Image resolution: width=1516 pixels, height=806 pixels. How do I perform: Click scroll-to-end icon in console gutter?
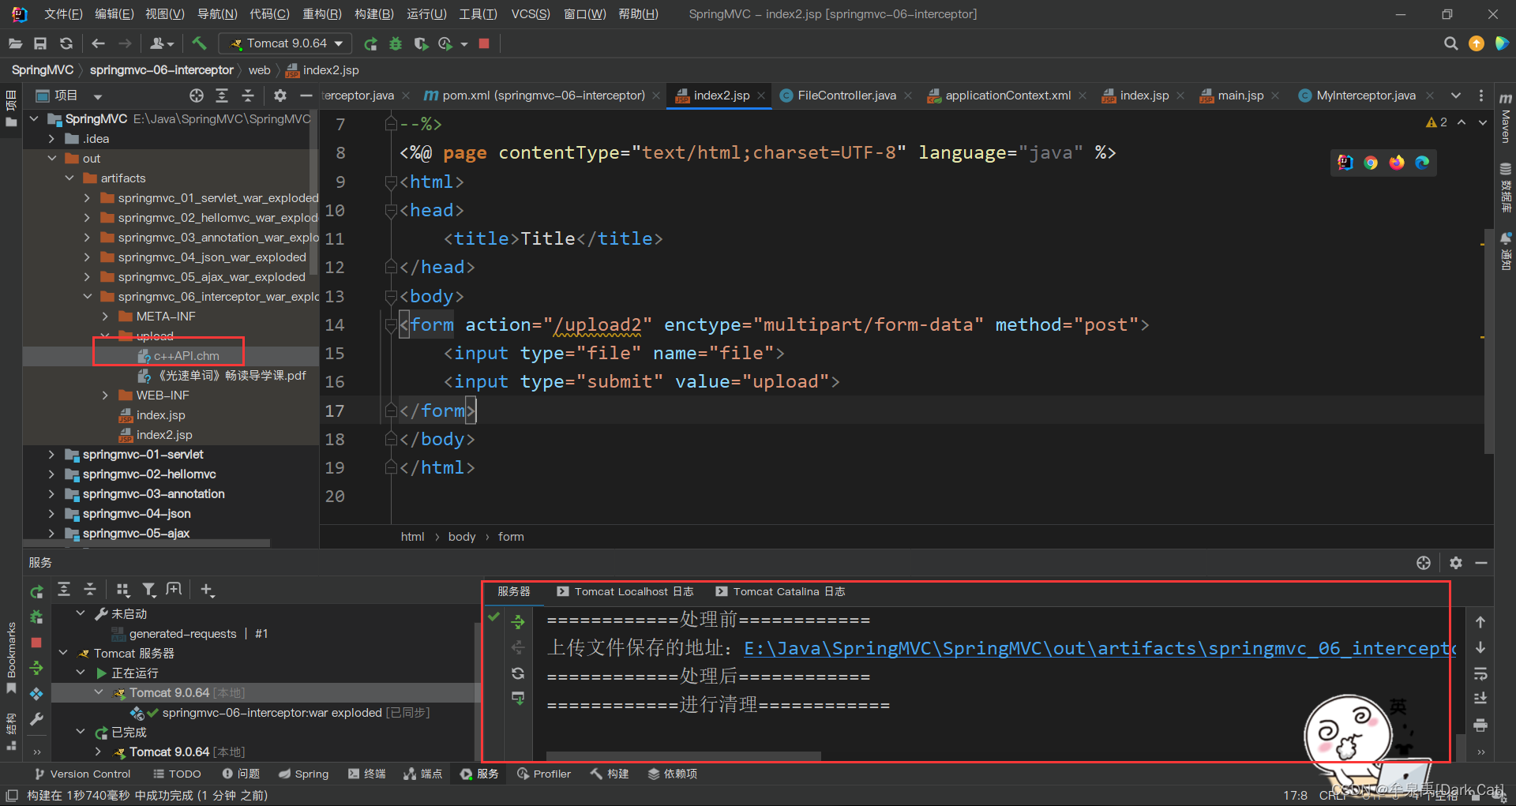pyautogui.click(x=1480, y=699)
